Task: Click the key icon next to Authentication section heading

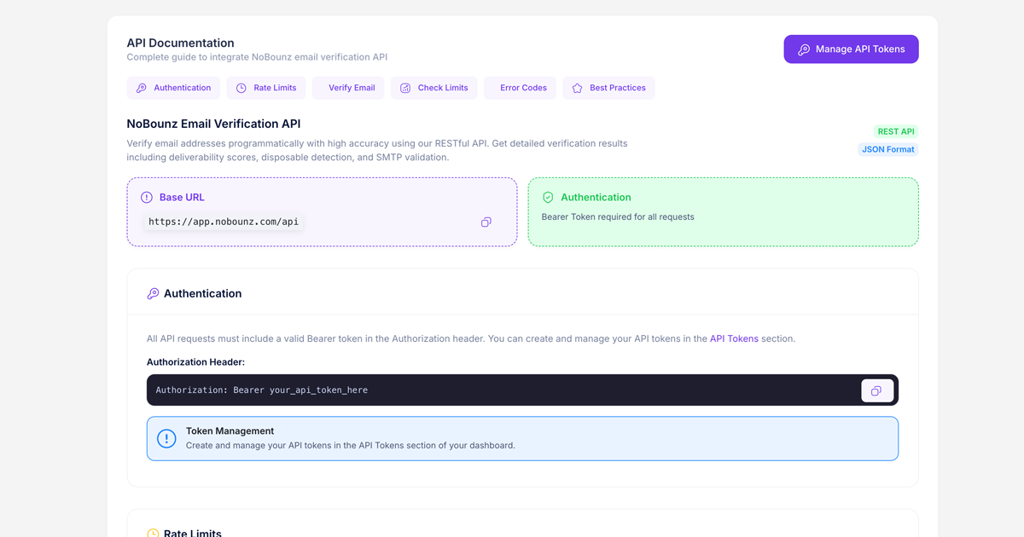Action: [154, 293]
